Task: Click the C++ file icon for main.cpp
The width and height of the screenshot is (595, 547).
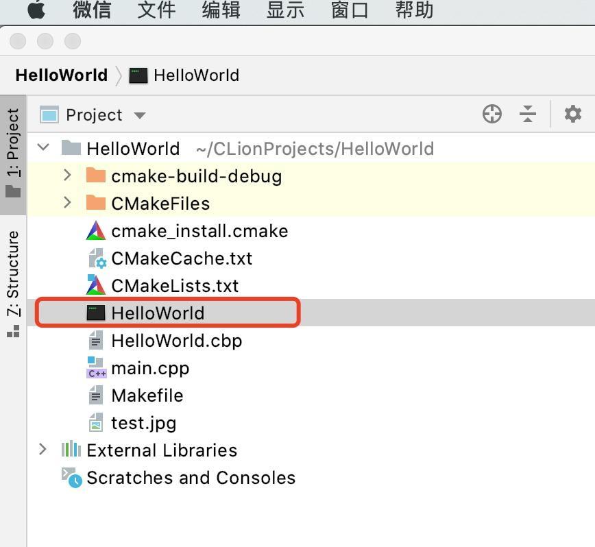Action: coord(96,368)
